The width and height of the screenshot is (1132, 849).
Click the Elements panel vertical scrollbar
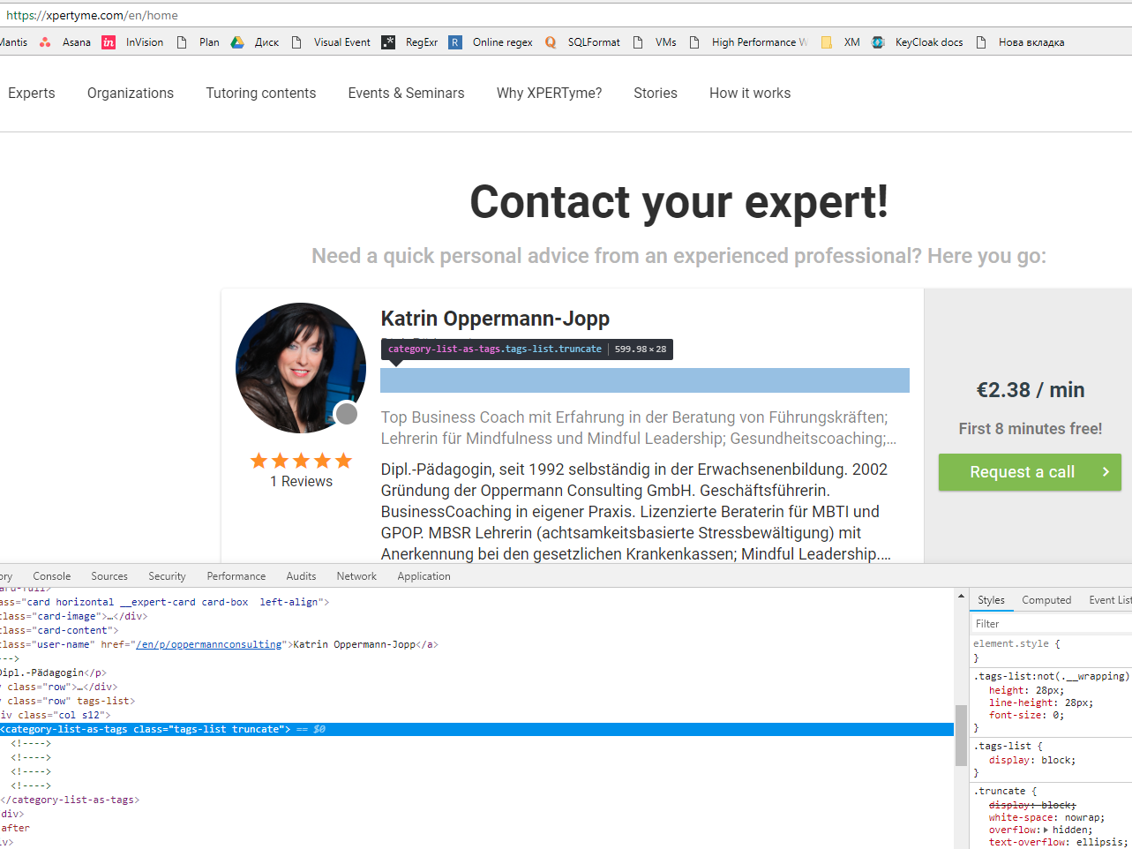coord(961,734)
